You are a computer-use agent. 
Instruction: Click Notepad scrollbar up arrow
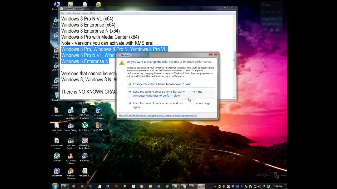pos(234,17)
